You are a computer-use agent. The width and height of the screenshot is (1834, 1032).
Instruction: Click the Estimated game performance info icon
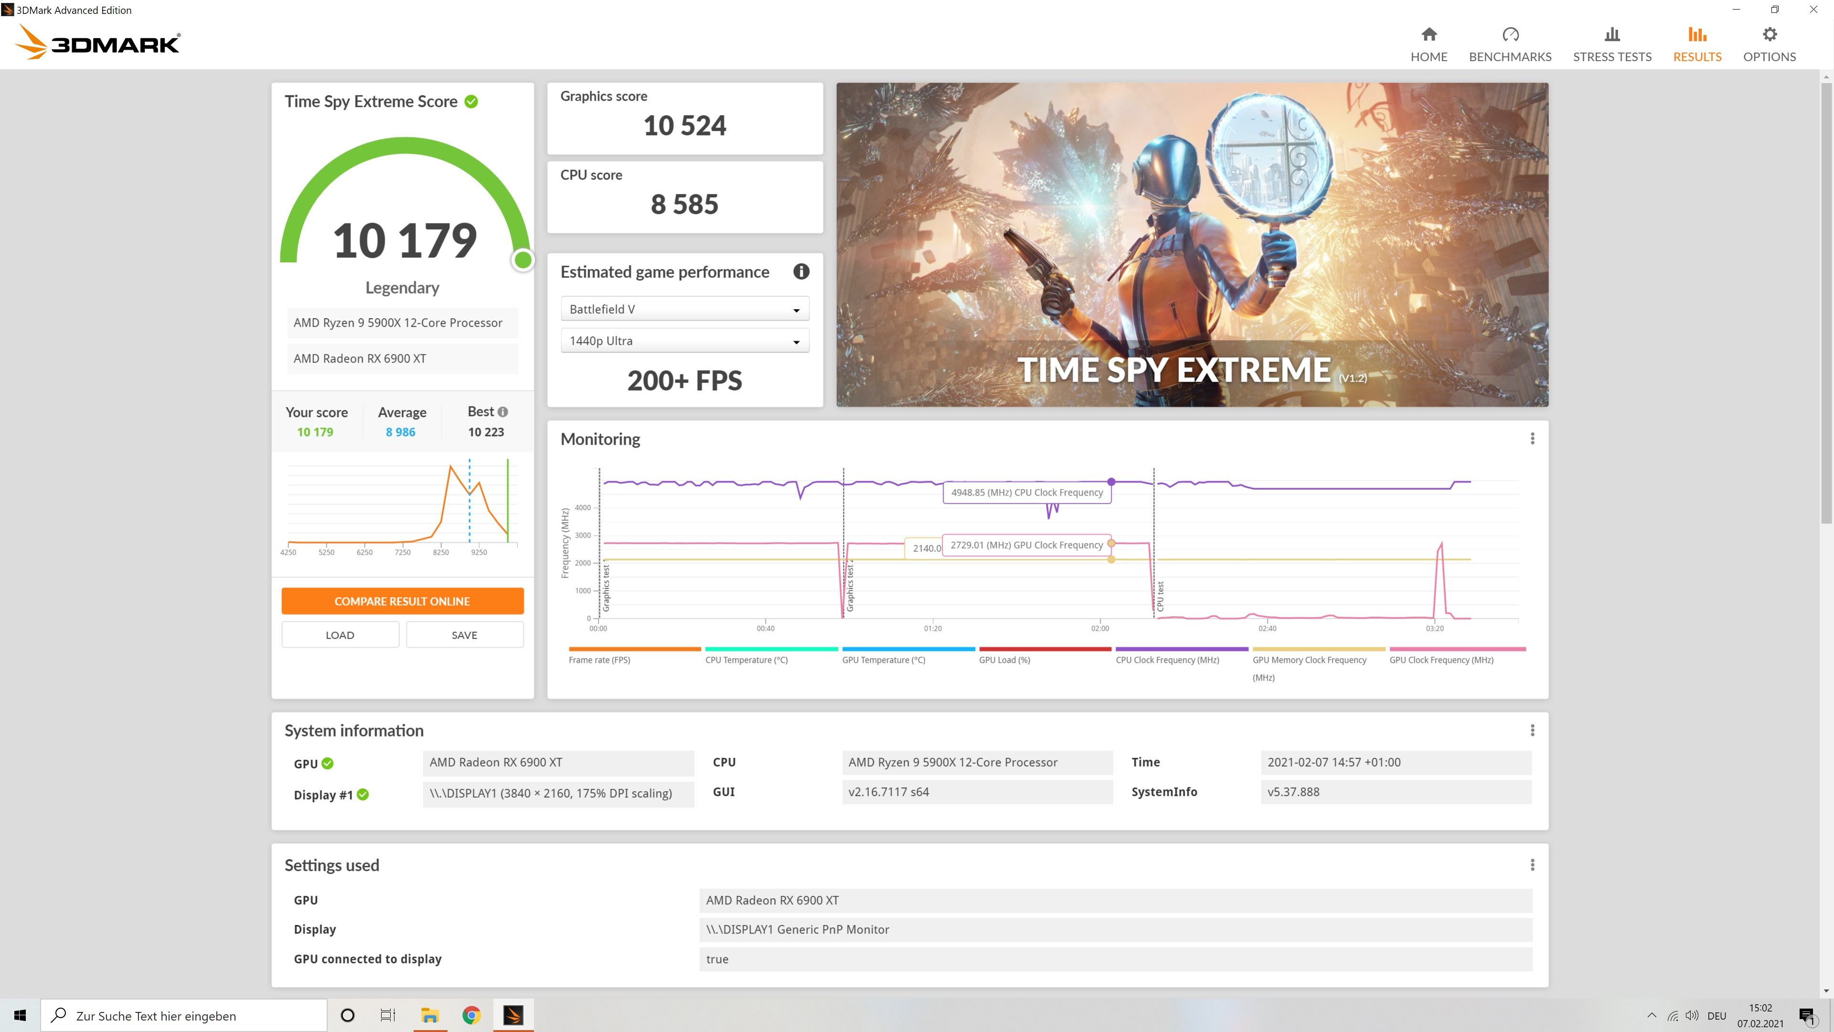[801, 271]
